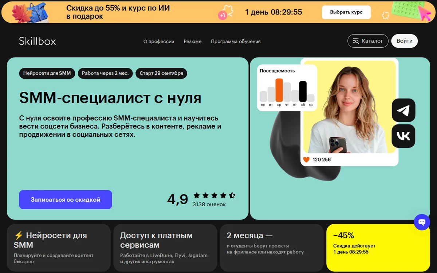This screenshot has width=437, height=273.
Task: Click the pink cursor arrow banner graphic
Action: [424, 13]
